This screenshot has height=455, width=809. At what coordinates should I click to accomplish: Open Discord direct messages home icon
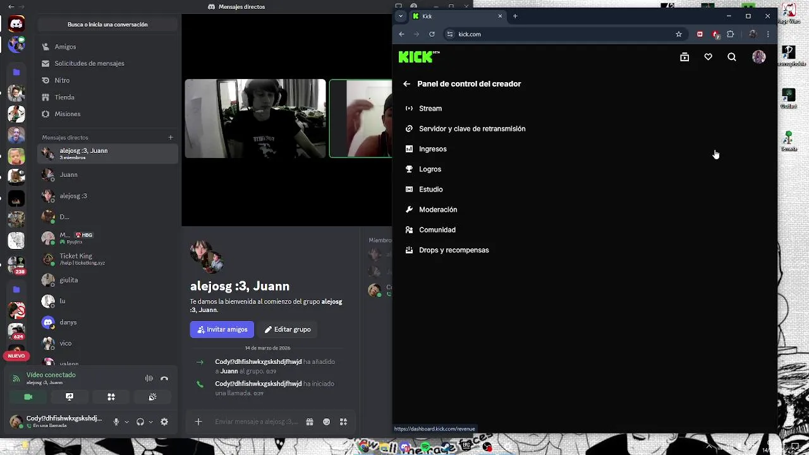(16, 25)
